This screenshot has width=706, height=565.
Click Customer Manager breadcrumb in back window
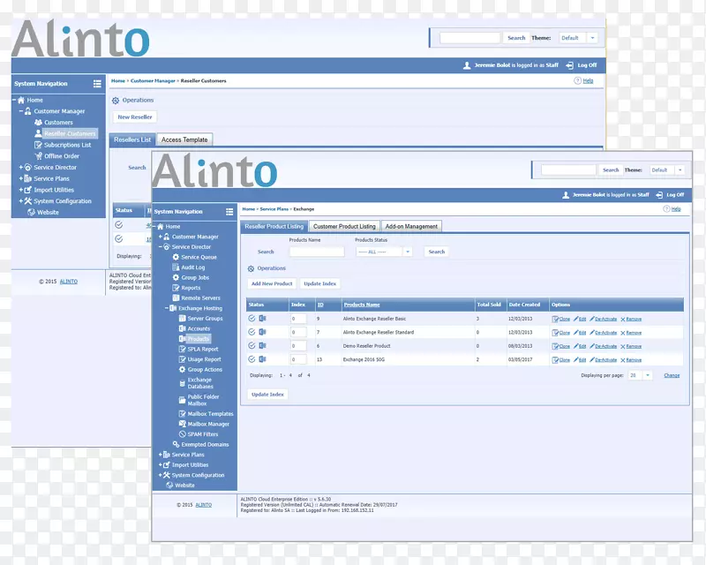coord(153,81)
